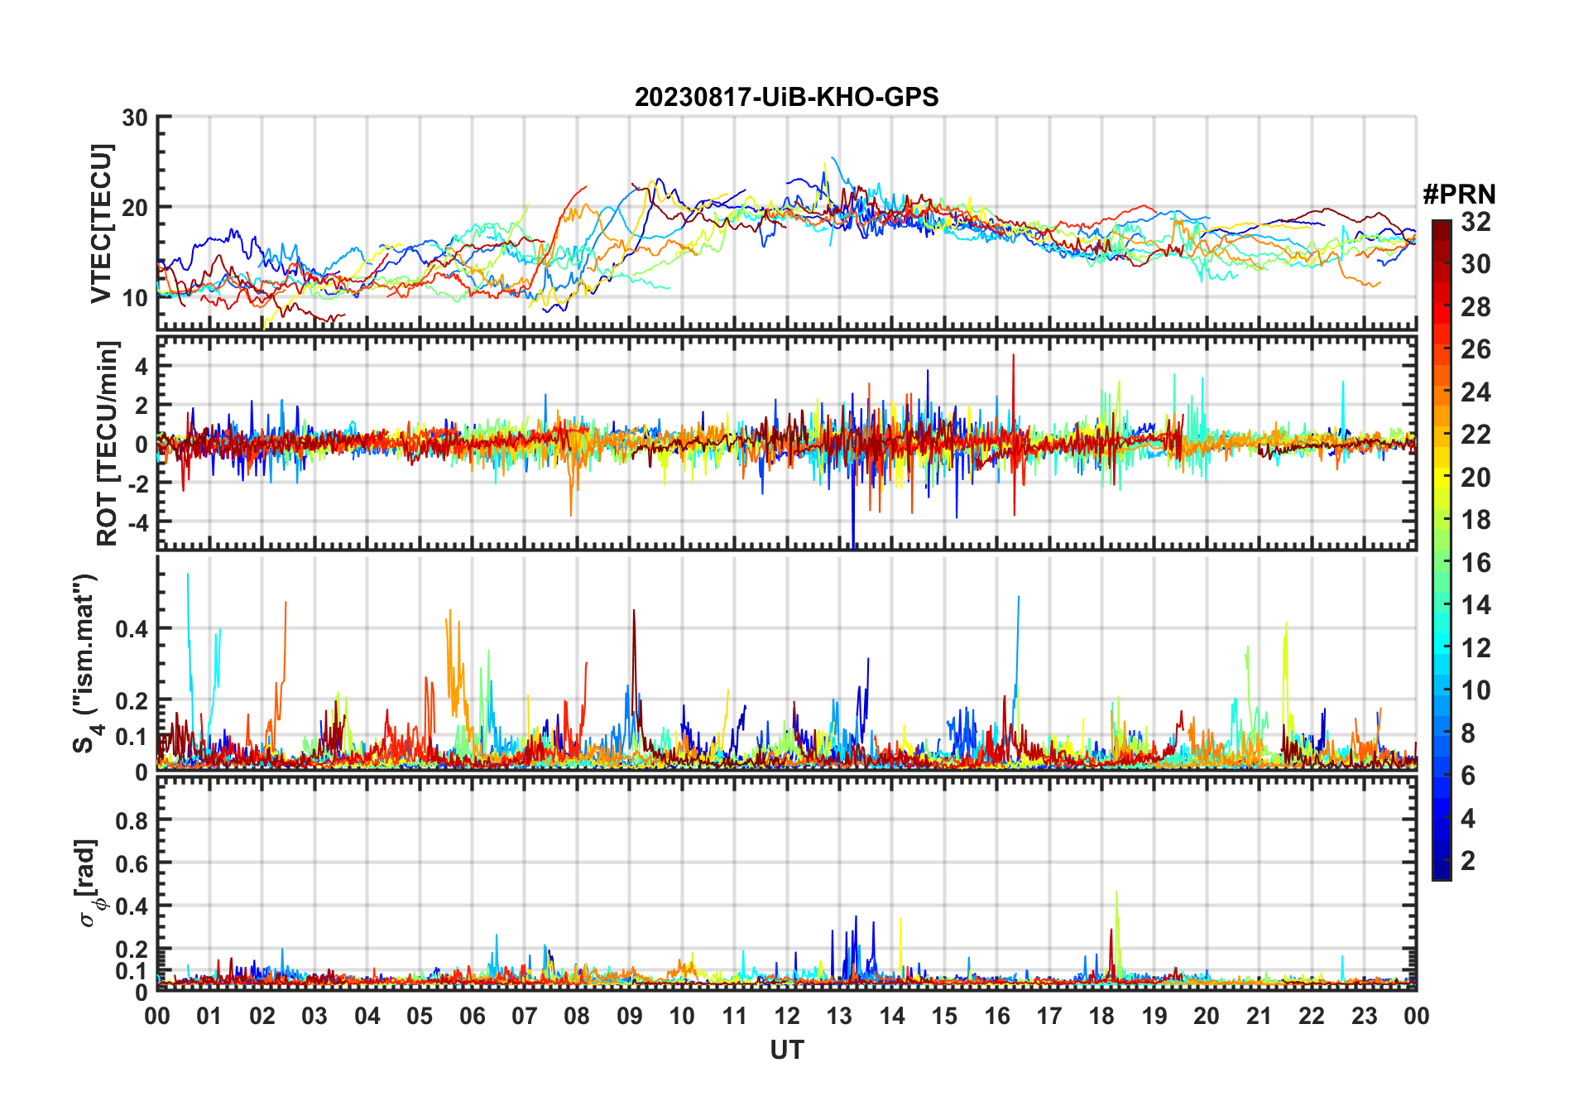The height and width of the screenshot is (1101, 1574).
Task: Click x-axis tick label 23
Action: pos(1364,1017)
